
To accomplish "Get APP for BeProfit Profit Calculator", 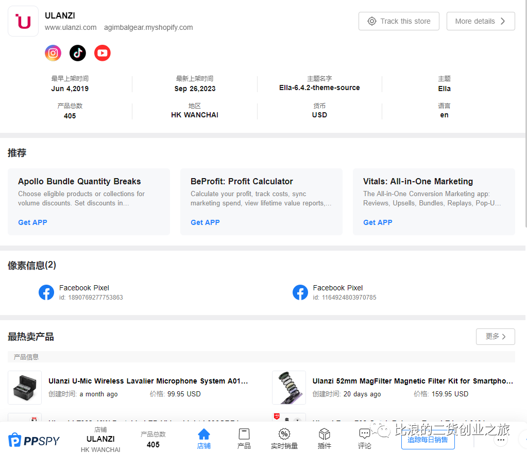I will 205,222.
